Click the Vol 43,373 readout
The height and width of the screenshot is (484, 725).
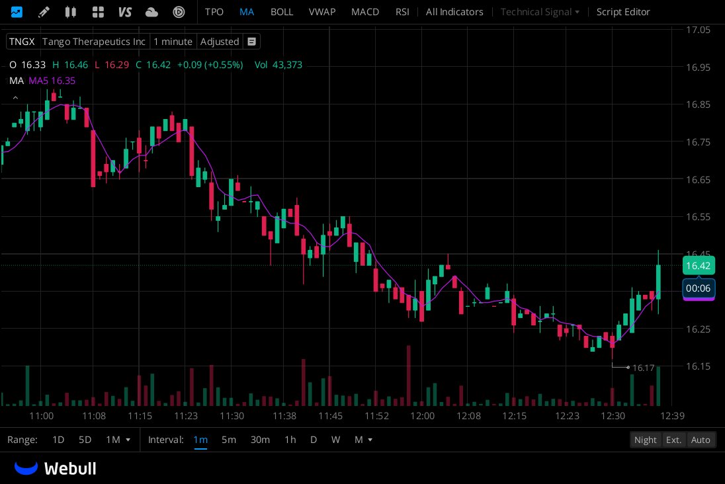(278, 65)
